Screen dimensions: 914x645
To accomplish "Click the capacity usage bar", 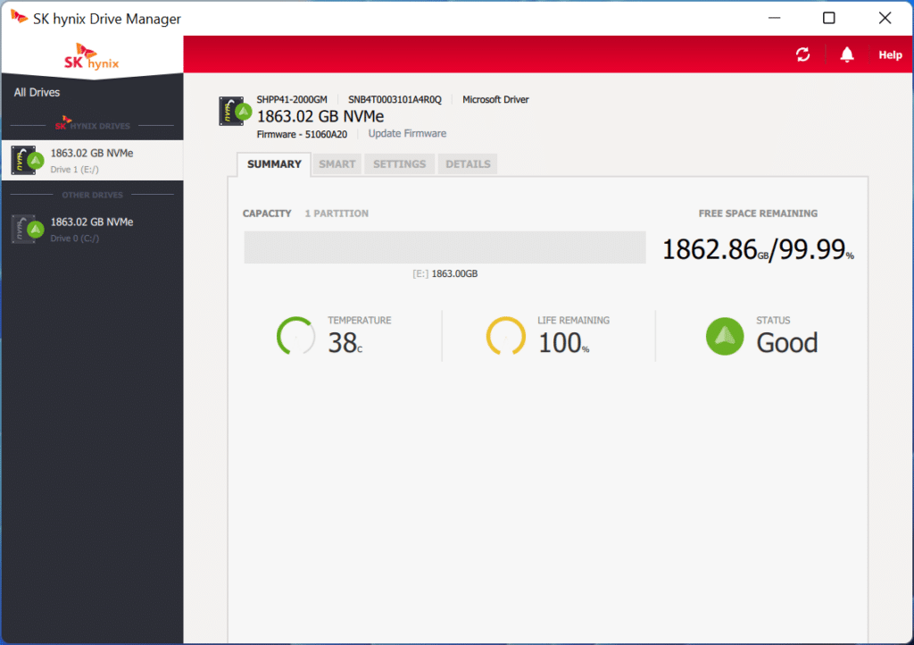I will [445, 247].
